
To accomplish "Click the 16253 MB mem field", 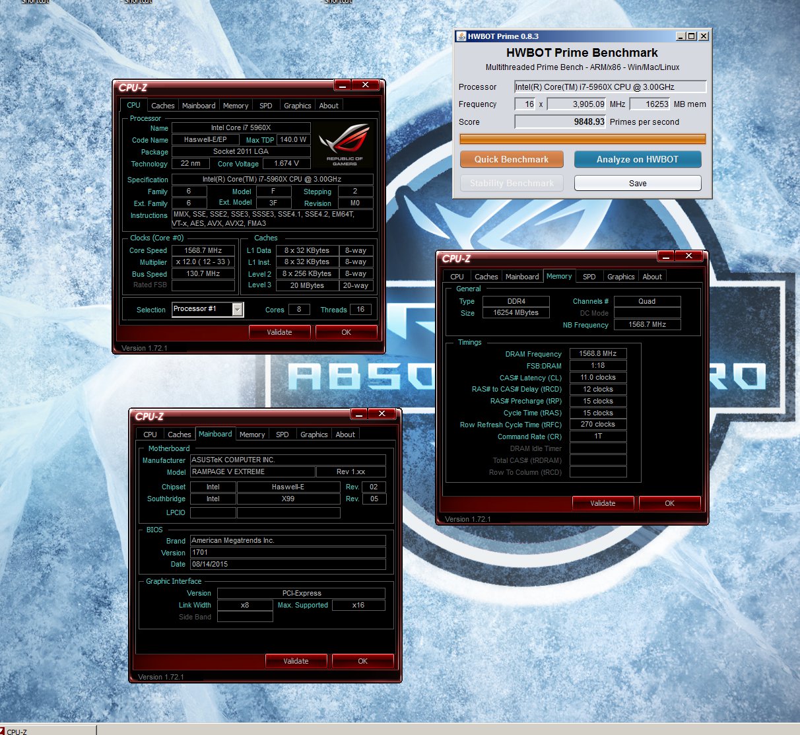I will [x=650, y=104].
